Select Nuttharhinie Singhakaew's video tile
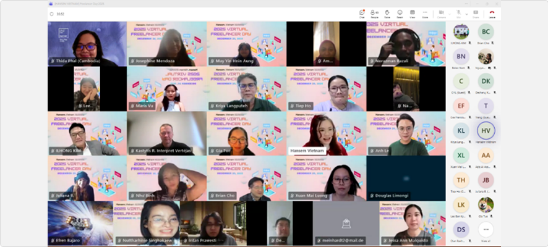548x247 pixels. click(147, 224)
